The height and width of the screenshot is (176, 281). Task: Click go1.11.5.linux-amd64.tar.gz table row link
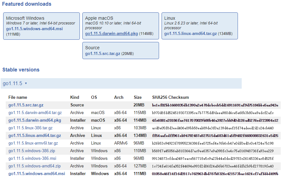(x=35, y=136)
